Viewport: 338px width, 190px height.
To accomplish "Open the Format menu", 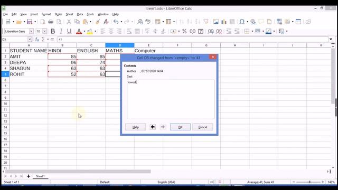I will click(46, 14).
